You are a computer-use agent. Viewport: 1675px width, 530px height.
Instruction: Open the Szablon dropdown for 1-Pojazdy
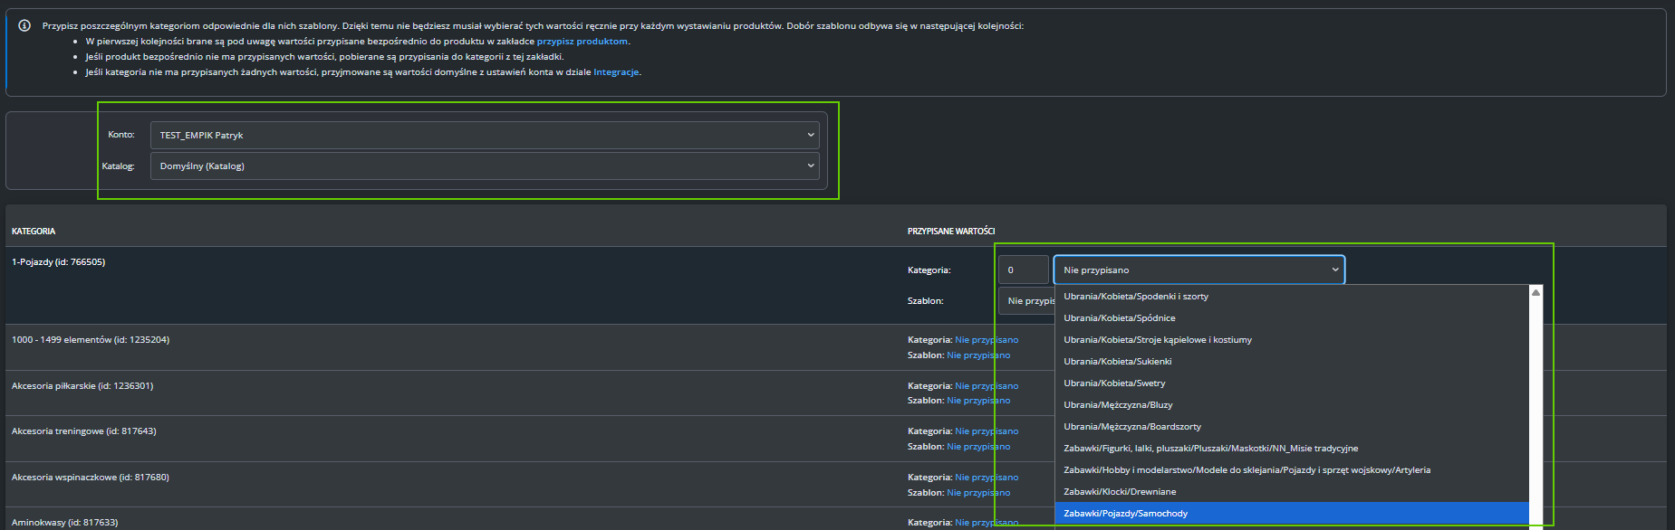[x=1027, y=300]
